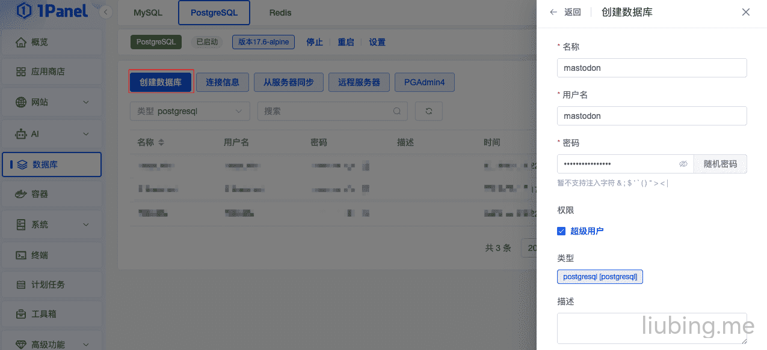Toggle password visibility eye icon
The width and height of the screenshot is (767, 350).
(x=683, y=164)
